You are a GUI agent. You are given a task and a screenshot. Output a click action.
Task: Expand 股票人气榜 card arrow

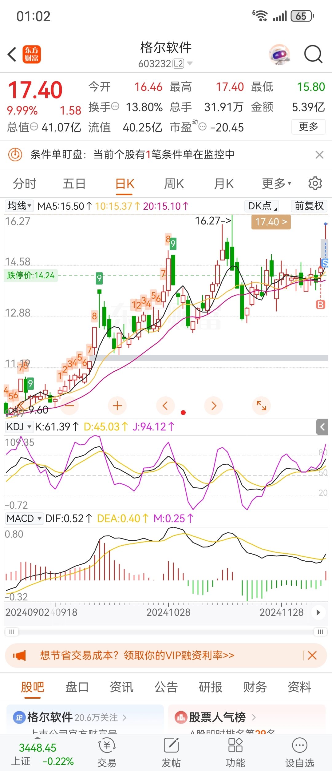click(x=254, y=717)
